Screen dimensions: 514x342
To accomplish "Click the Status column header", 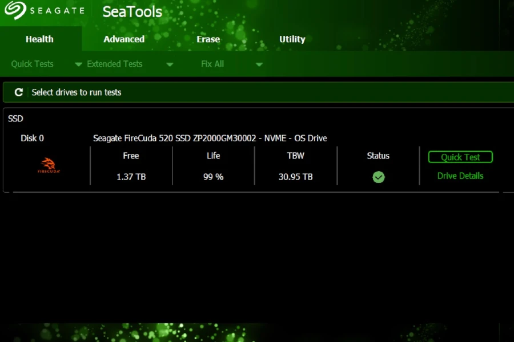I will coord(378,156).
